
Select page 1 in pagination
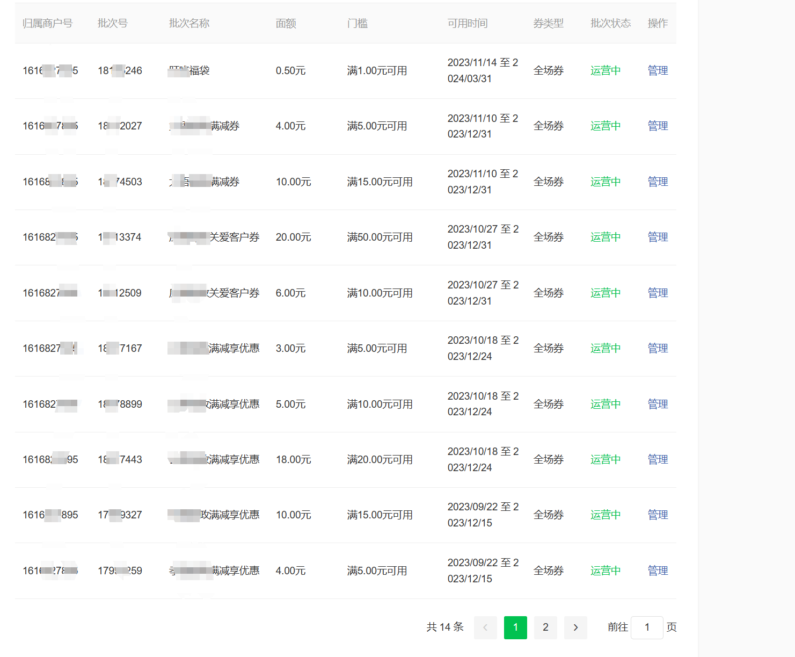pyautogui.click(x=515, y=627)
